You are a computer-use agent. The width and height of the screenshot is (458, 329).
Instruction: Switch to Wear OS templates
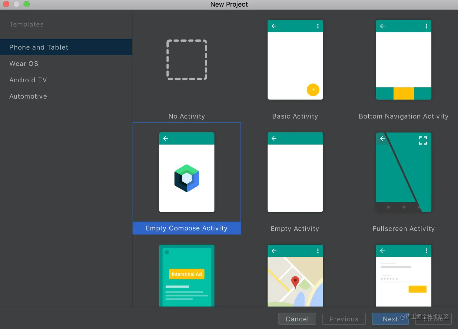(66, 64)
